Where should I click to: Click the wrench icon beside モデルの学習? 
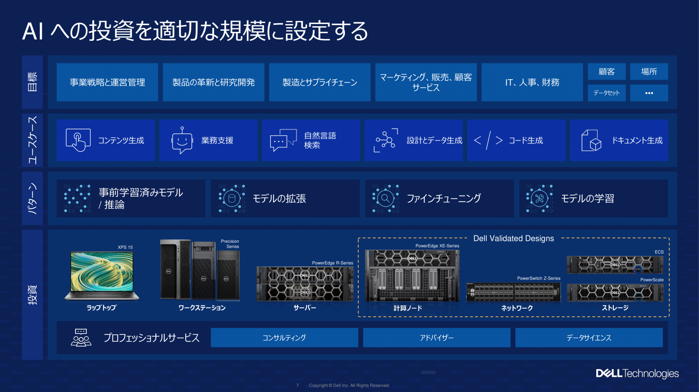pyautogui.click(x=539, y=198)
